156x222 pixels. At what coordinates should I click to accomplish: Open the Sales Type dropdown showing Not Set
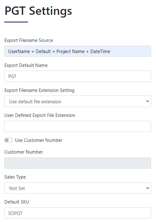click(78, 188)
